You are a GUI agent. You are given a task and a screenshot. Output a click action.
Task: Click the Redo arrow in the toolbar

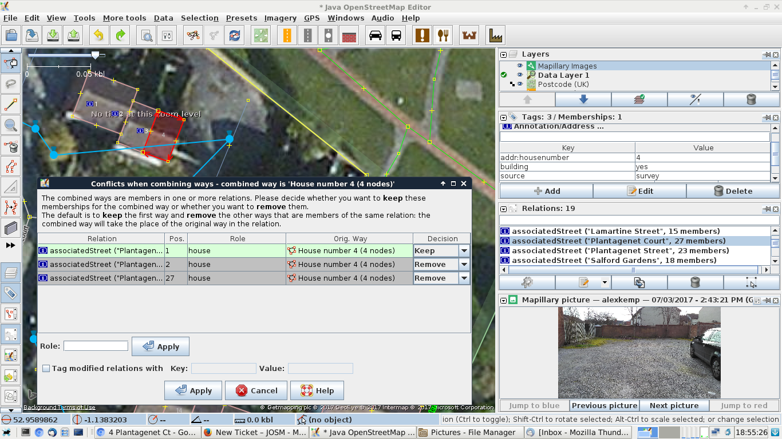point(120,35)
